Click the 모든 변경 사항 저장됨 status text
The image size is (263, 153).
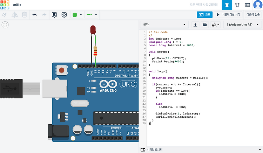[x=204, y=5]
